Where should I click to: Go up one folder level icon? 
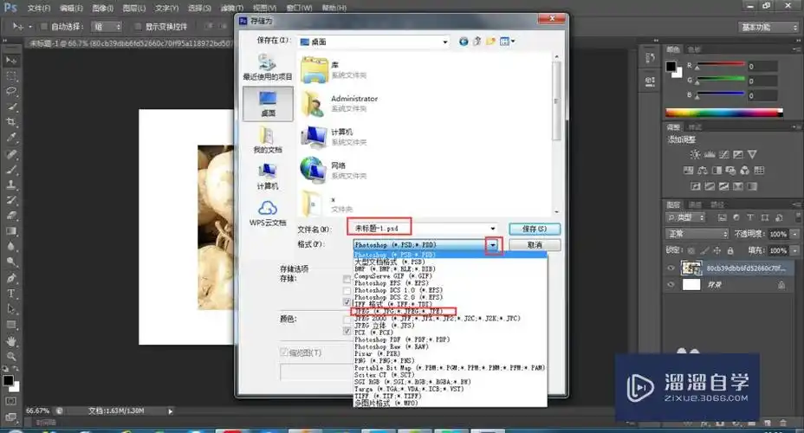pyautogui.click(x=477, y=42)
